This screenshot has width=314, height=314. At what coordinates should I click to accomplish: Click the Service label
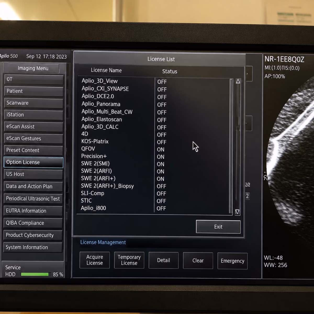(13, 267)
